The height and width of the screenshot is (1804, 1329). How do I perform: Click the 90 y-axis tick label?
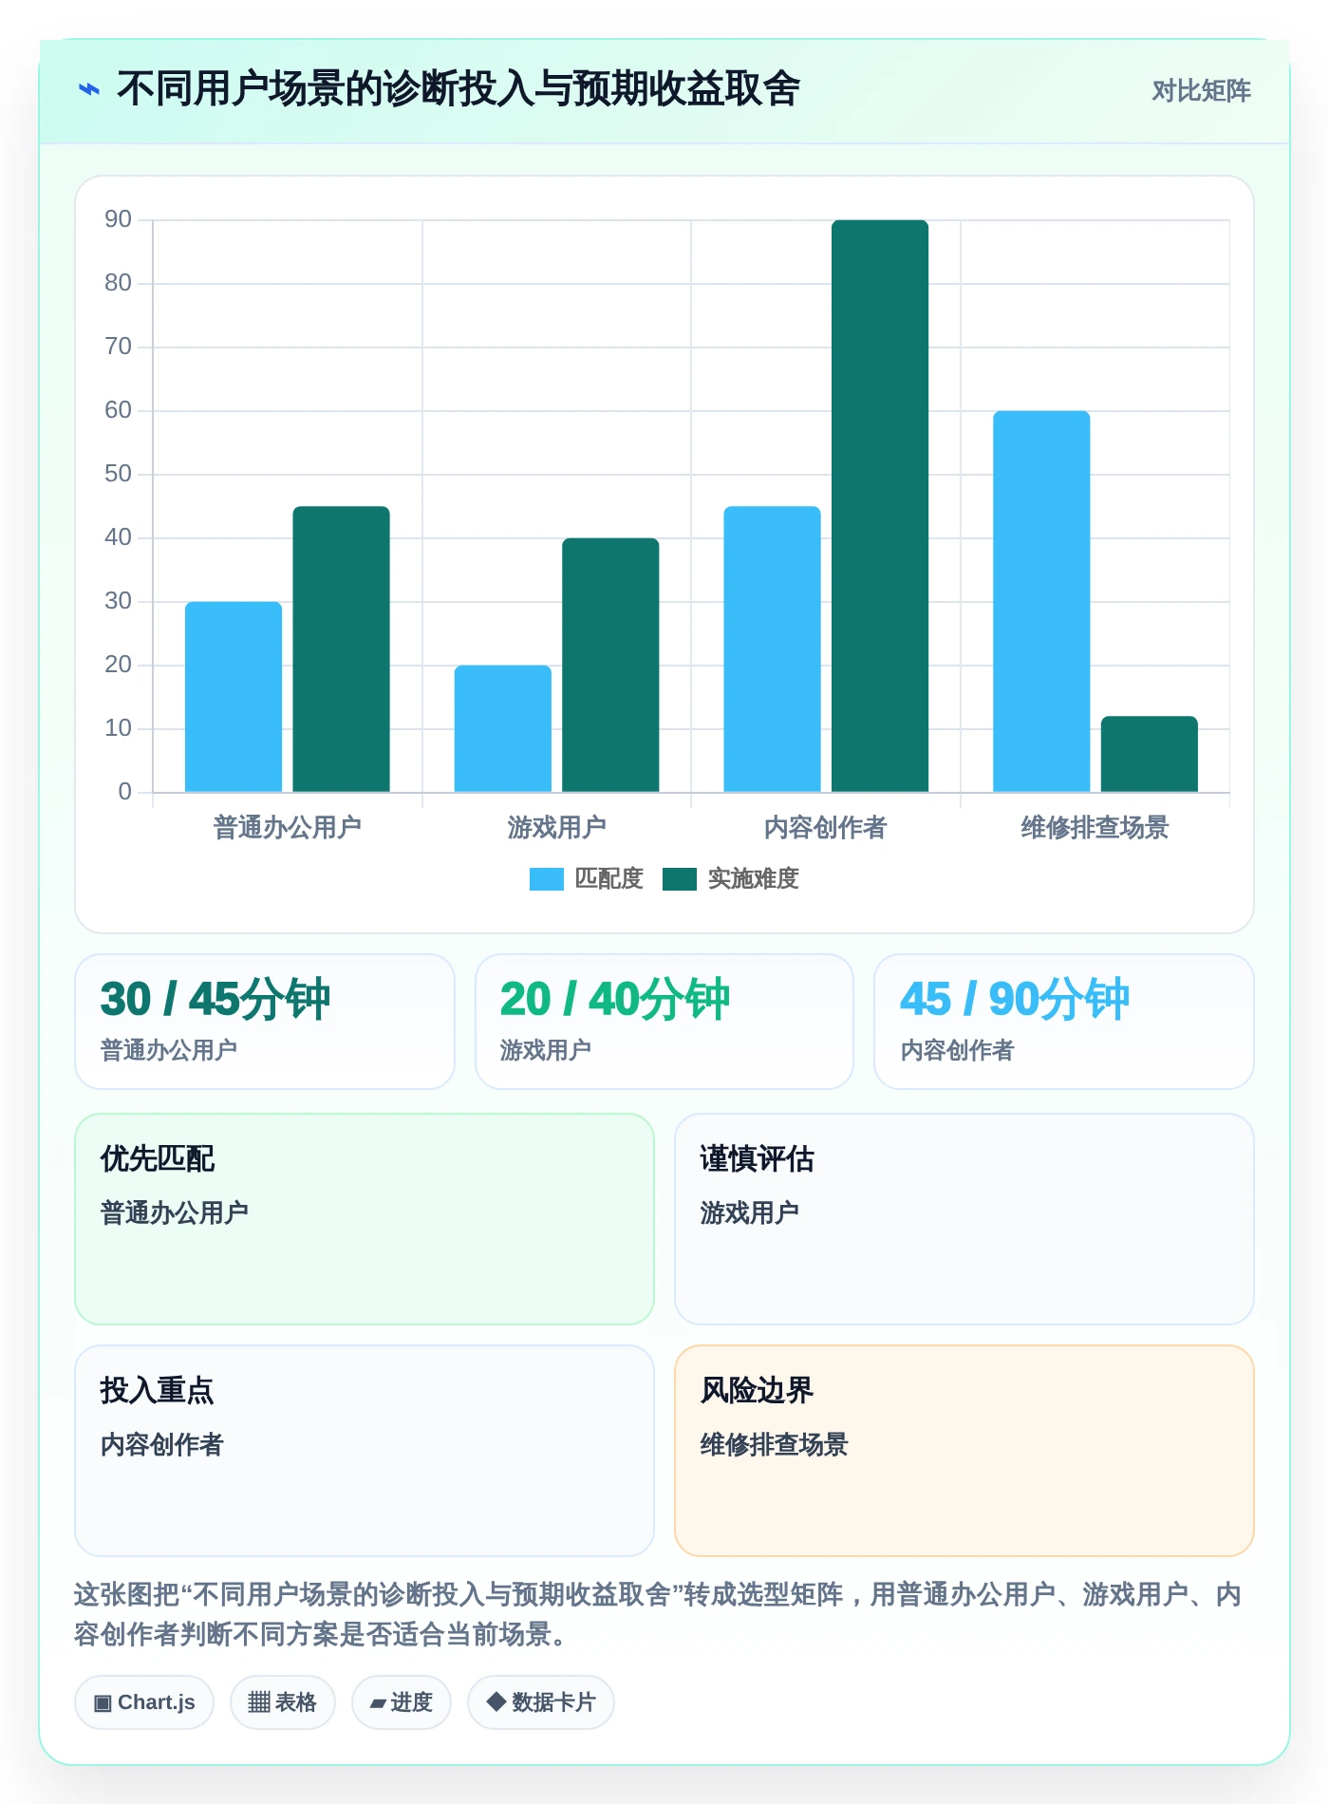click(x=119, y=219)
